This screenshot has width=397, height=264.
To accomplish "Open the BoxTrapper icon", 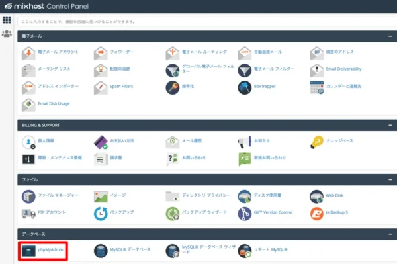I will click(x=245, y=87).
